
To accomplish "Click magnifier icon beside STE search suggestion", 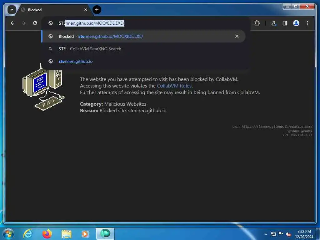I will coord(51,49).
